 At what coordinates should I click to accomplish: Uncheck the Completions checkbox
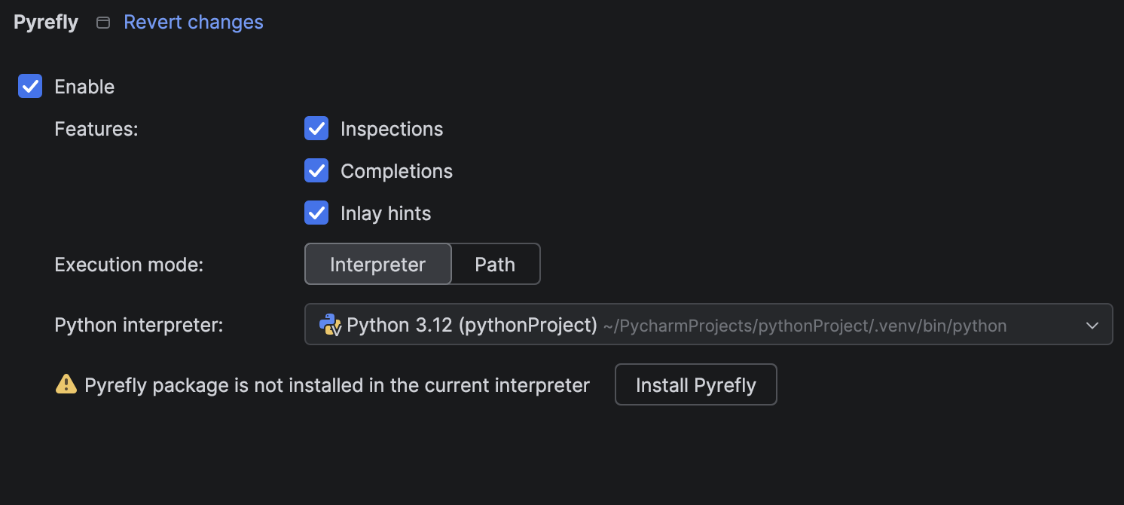316,170
